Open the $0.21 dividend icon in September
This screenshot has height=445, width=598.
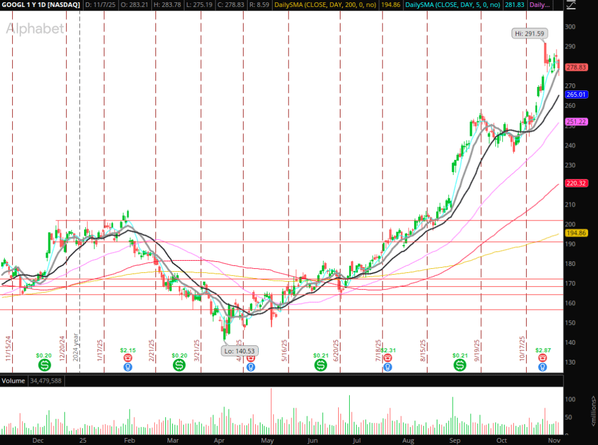460,365
